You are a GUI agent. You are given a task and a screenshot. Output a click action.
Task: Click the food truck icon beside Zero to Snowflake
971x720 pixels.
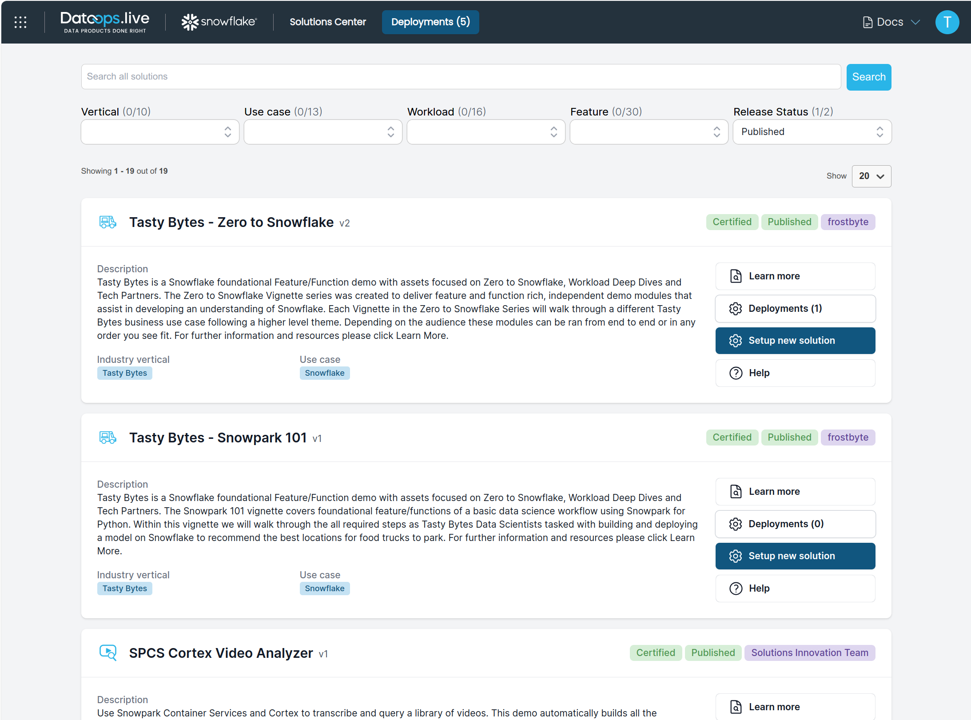[107, 222]
